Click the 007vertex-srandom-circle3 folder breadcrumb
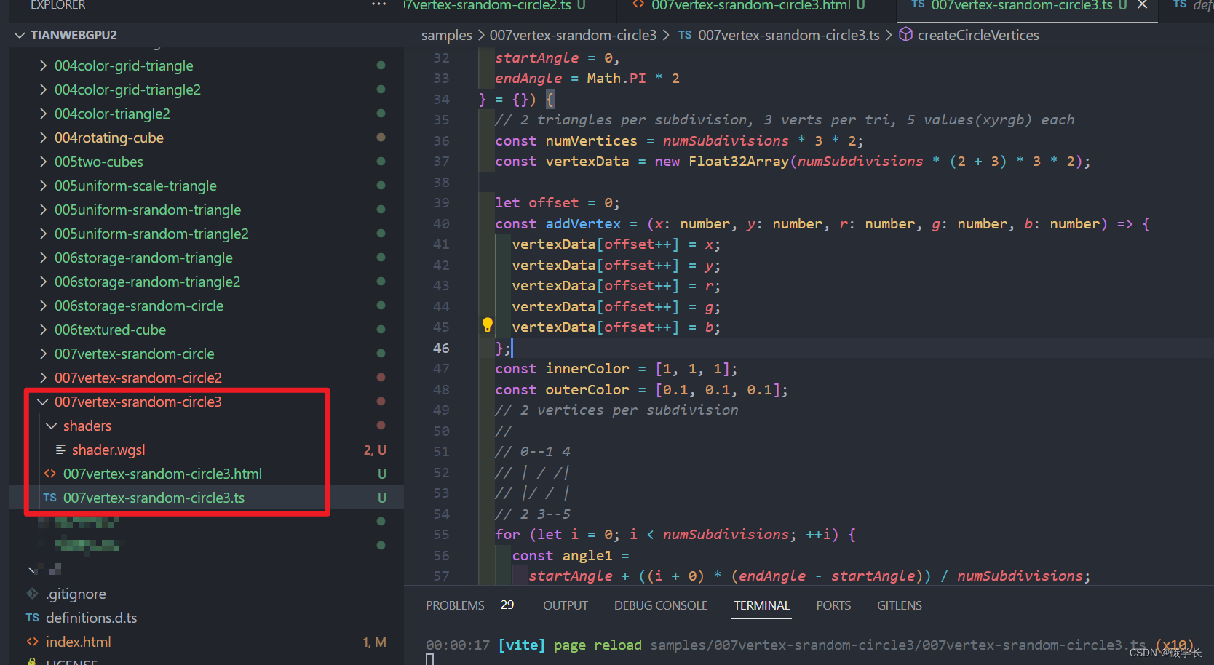1214x665 pixels. coord(573,35)
